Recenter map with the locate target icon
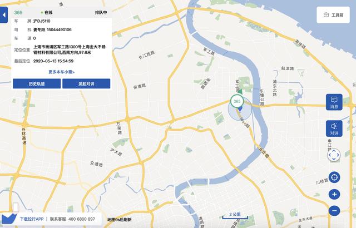The height and width of the screenshot is (228, 356). [x=334, y=177]
